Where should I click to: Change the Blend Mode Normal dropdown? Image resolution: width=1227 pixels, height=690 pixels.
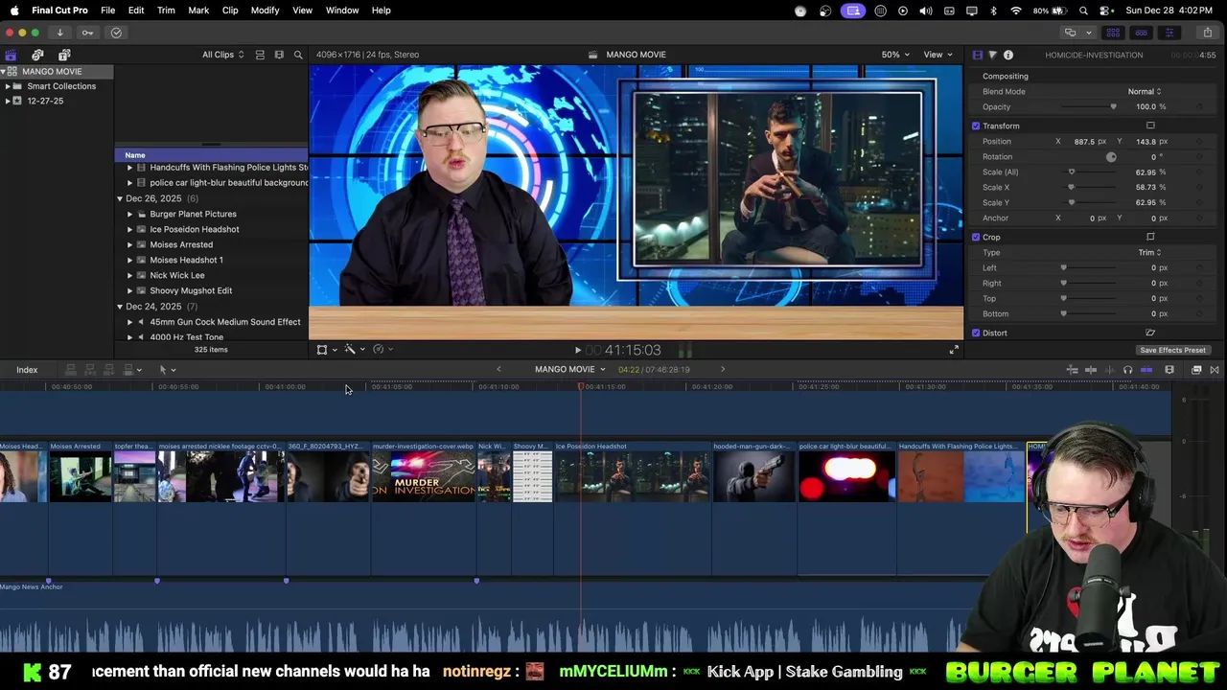coord(1144,91)
